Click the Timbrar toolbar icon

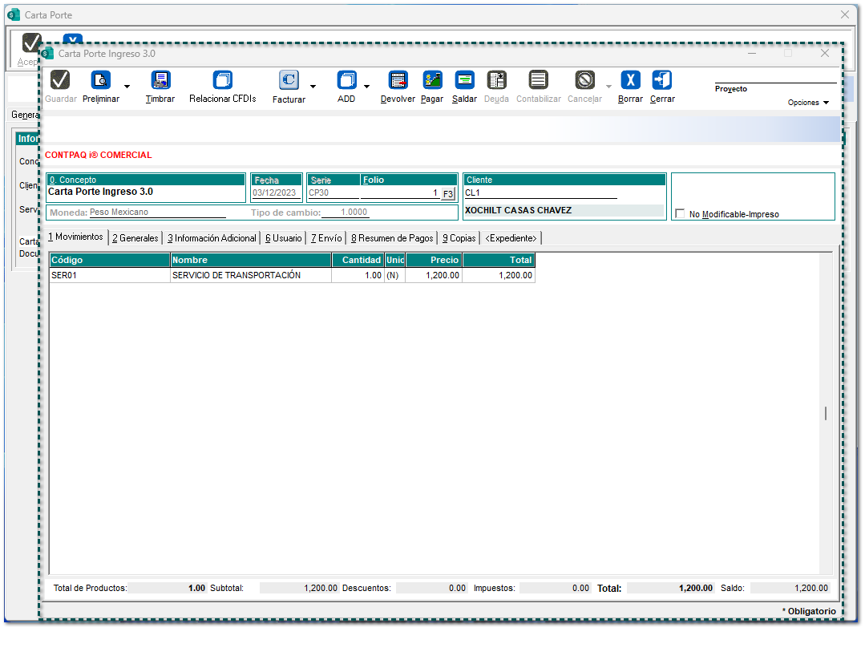[x=160, y=81]
